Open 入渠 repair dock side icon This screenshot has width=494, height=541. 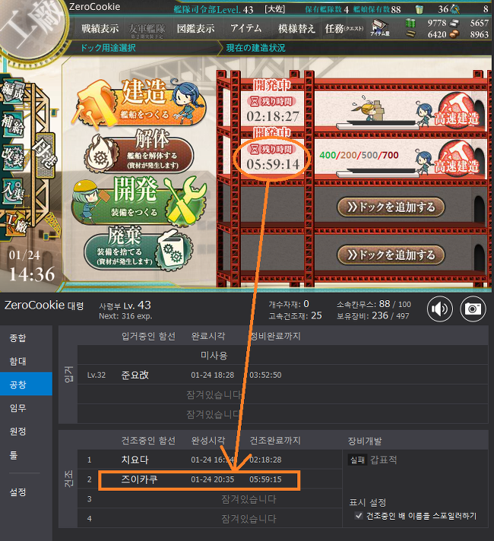point(13,191)
